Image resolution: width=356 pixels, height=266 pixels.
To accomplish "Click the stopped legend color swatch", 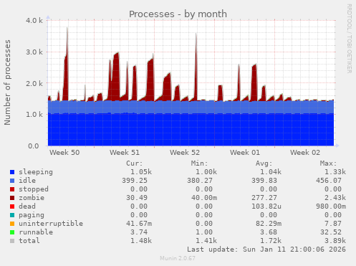I will [12, 189].
